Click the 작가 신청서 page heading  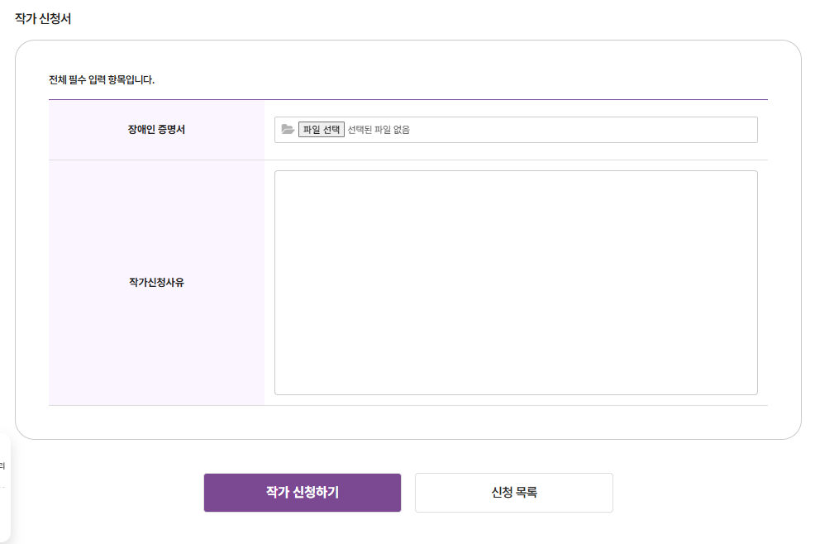pos(43,19)
